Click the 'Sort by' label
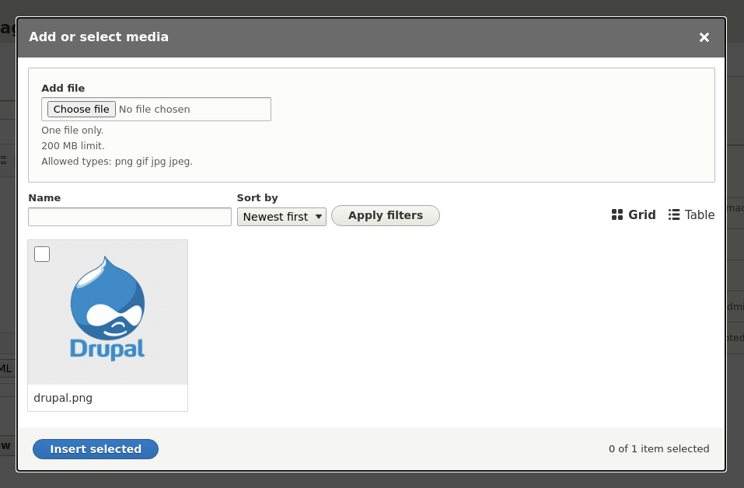744x488 pixels. 257,197
